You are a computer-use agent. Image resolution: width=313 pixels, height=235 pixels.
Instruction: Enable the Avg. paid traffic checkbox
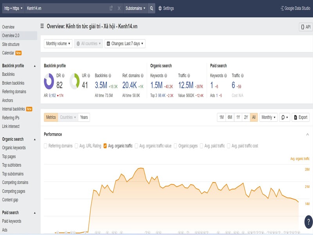coord(201,146)
